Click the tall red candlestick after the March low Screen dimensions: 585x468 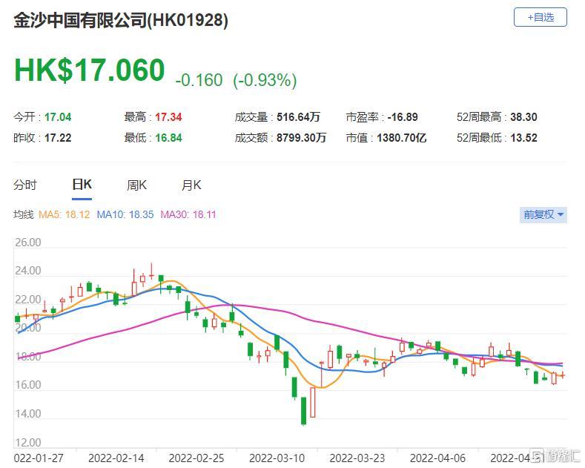click(x=313, y=402)
